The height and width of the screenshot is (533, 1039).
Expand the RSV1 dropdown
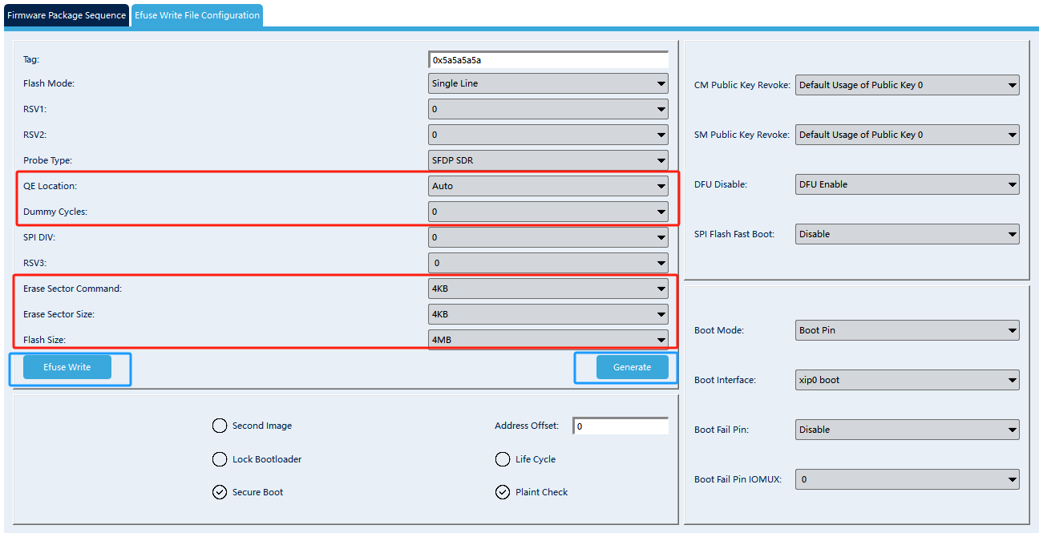pyautogui.click(x=548, y=109)
